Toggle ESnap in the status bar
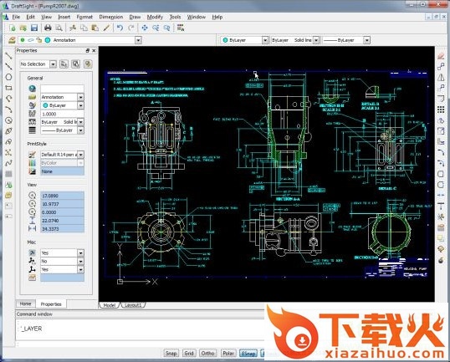The image size is (450, 362). click(x=248, y=353)
